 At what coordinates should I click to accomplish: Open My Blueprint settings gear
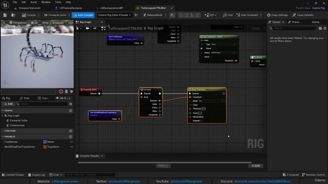[71, 104]
